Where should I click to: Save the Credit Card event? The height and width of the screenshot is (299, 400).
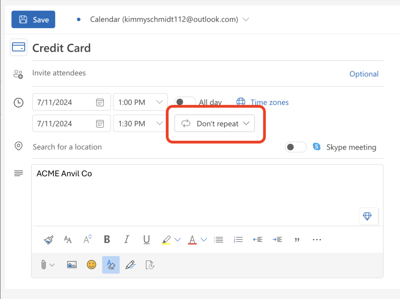(33, 20)
